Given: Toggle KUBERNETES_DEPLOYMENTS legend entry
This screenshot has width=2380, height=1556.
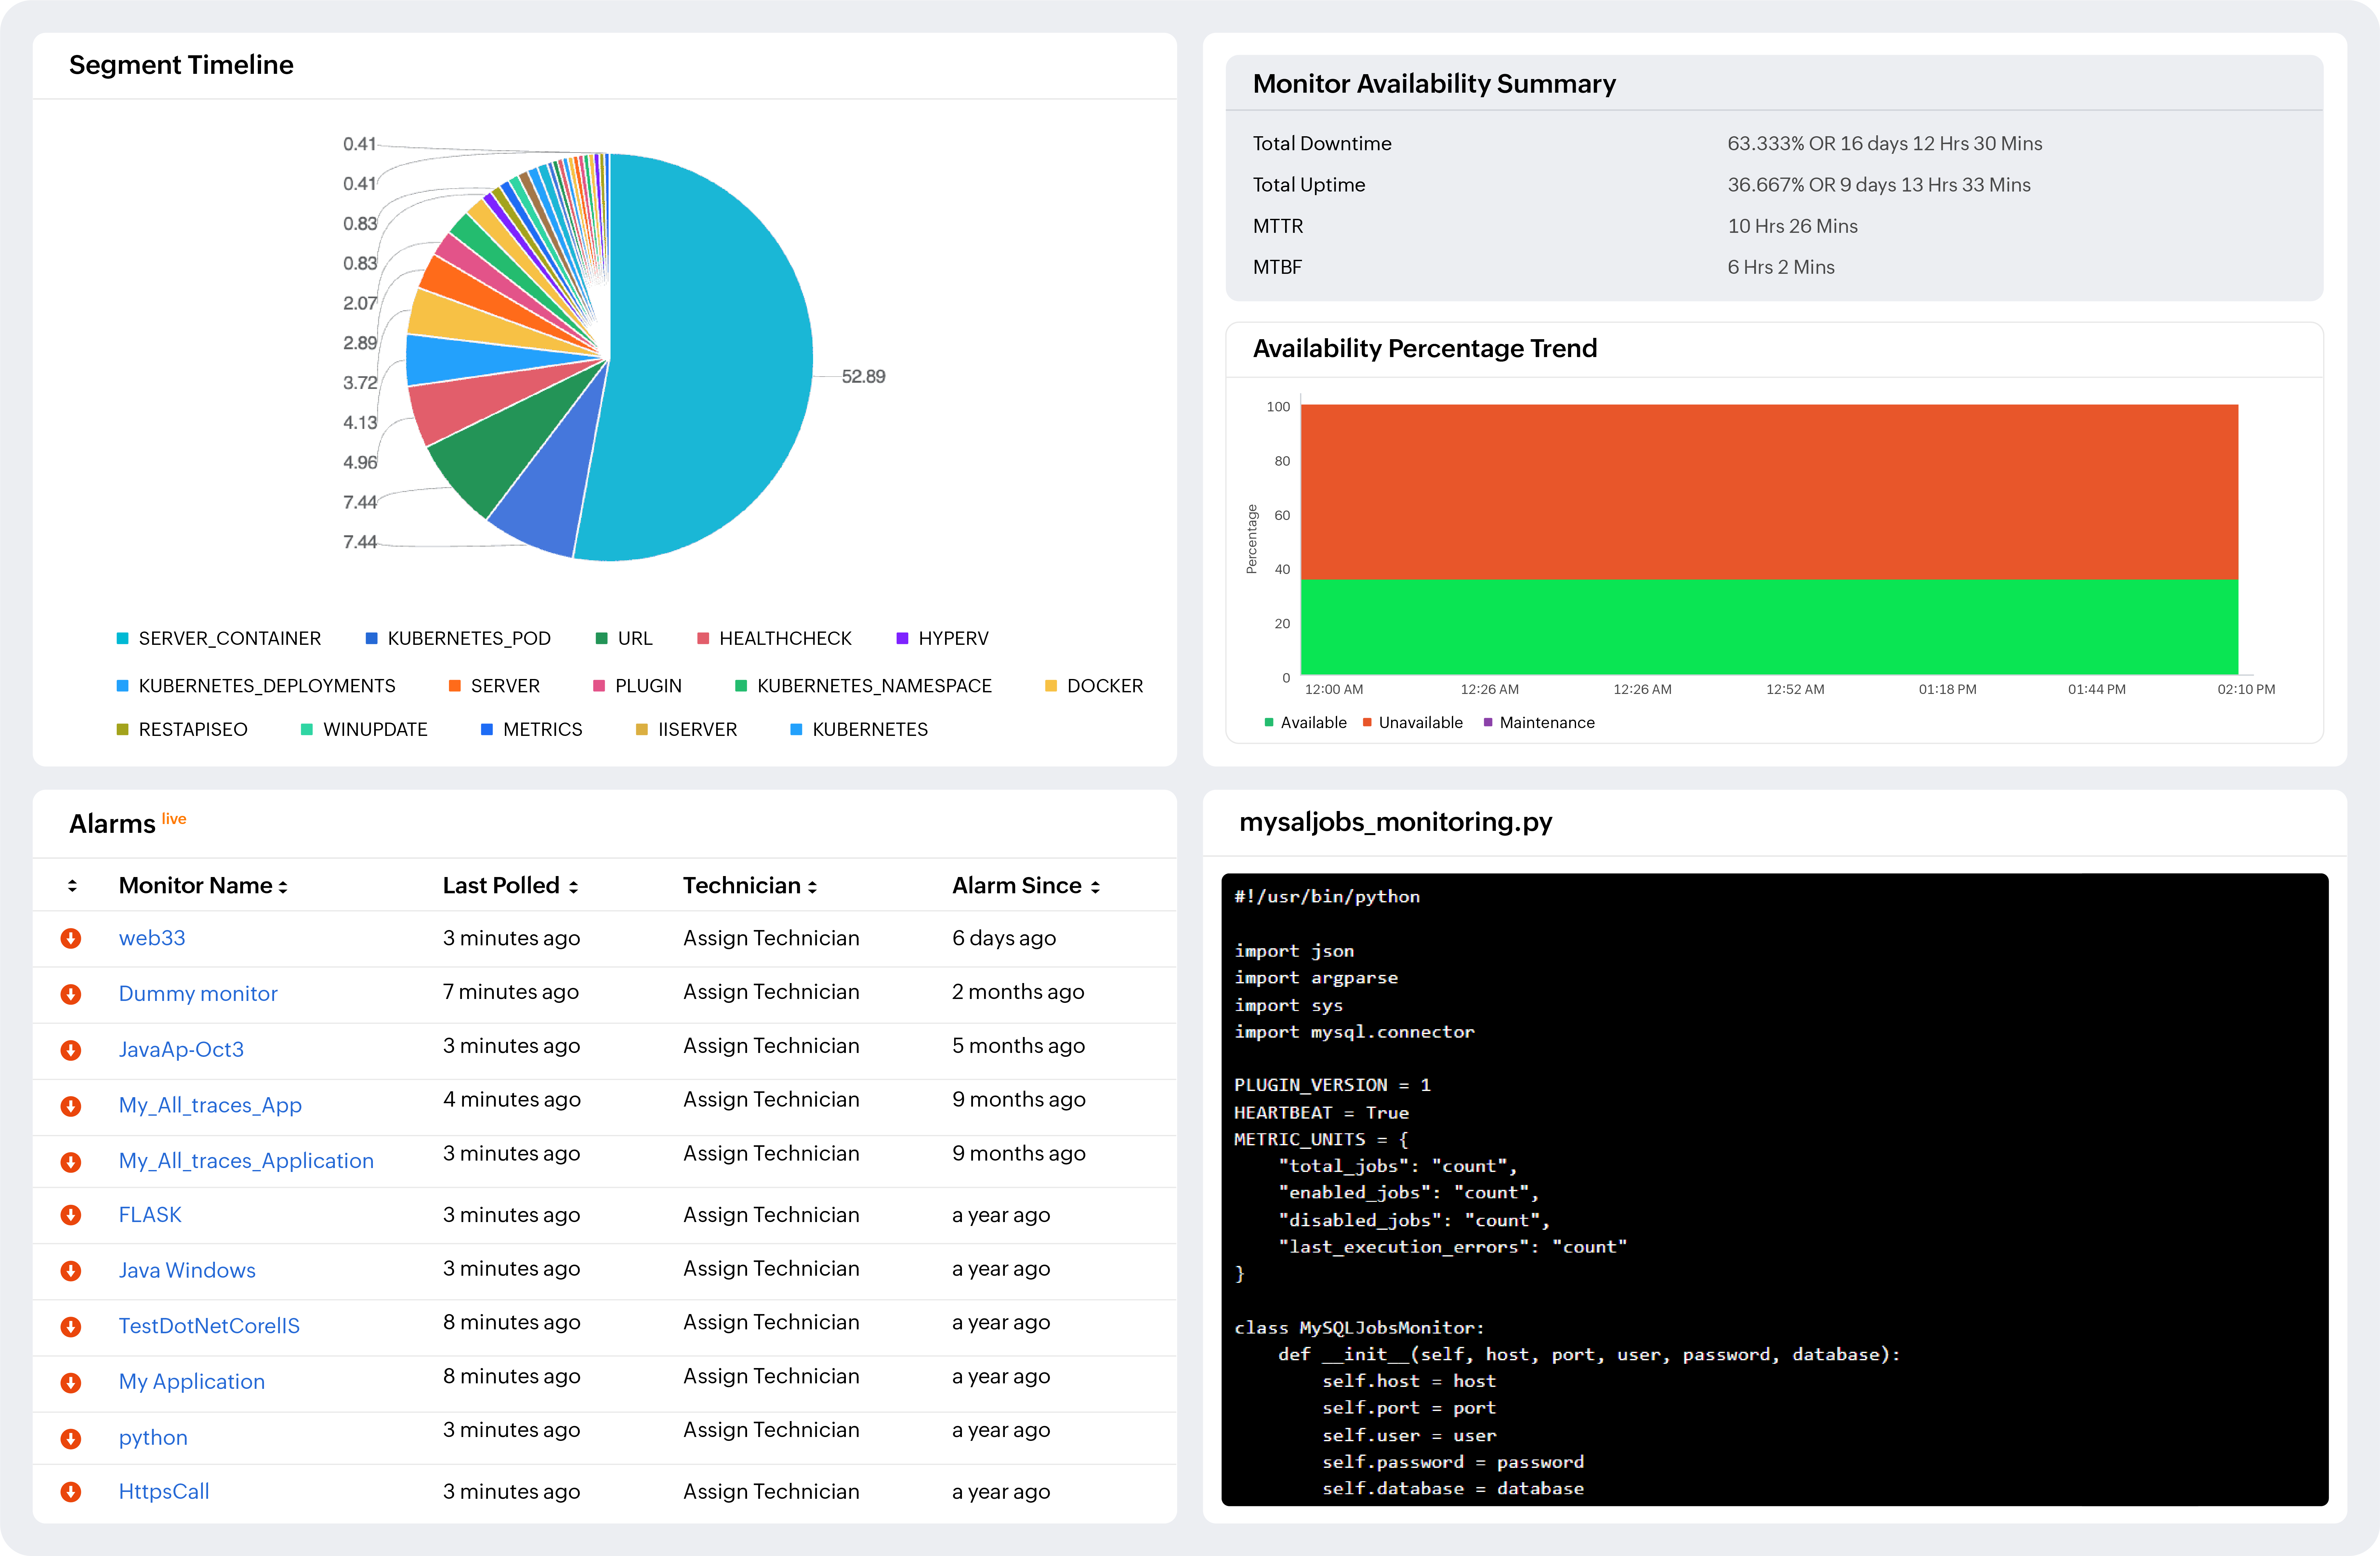Looking at the screenshot, I should pos(256,686).
